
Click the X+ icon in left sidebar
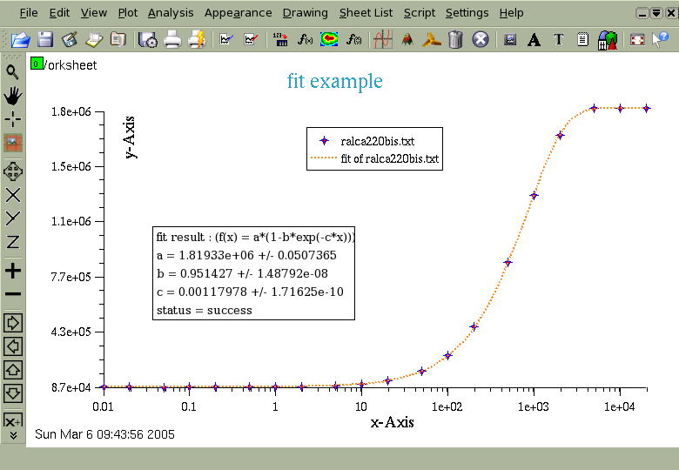(12, 420)
